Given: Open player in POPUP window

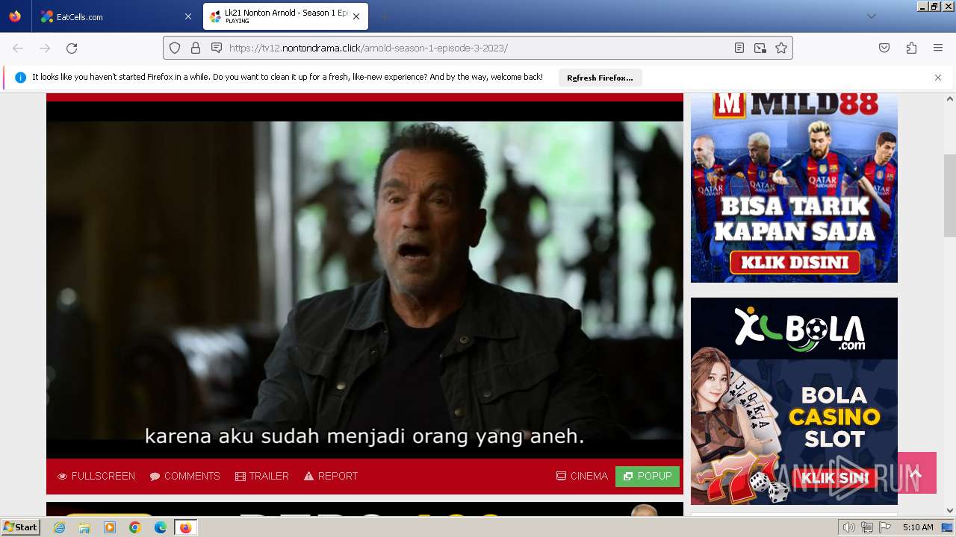Looking at the screenshot, I should [x=648, y=476].
